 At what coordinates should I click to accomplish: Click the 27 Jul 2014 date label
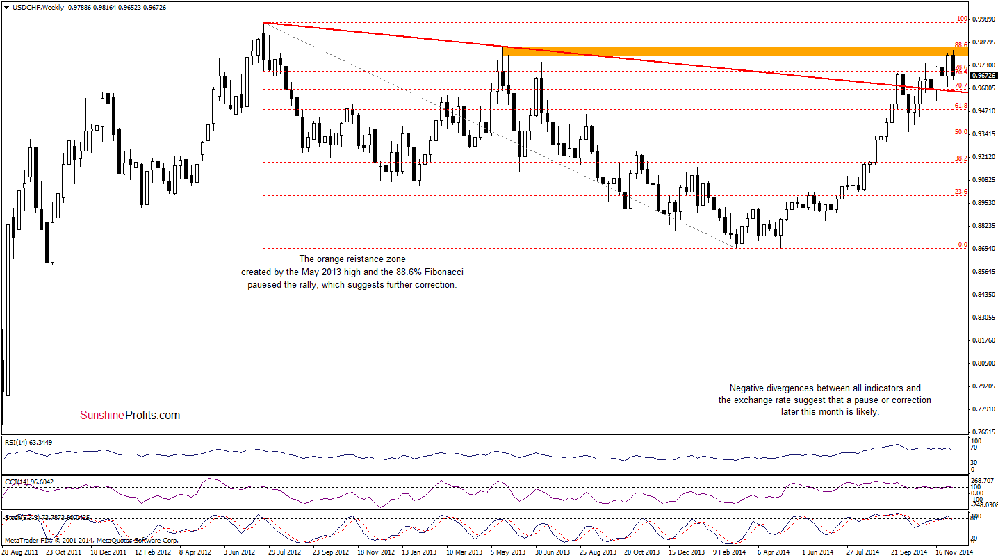863,552
